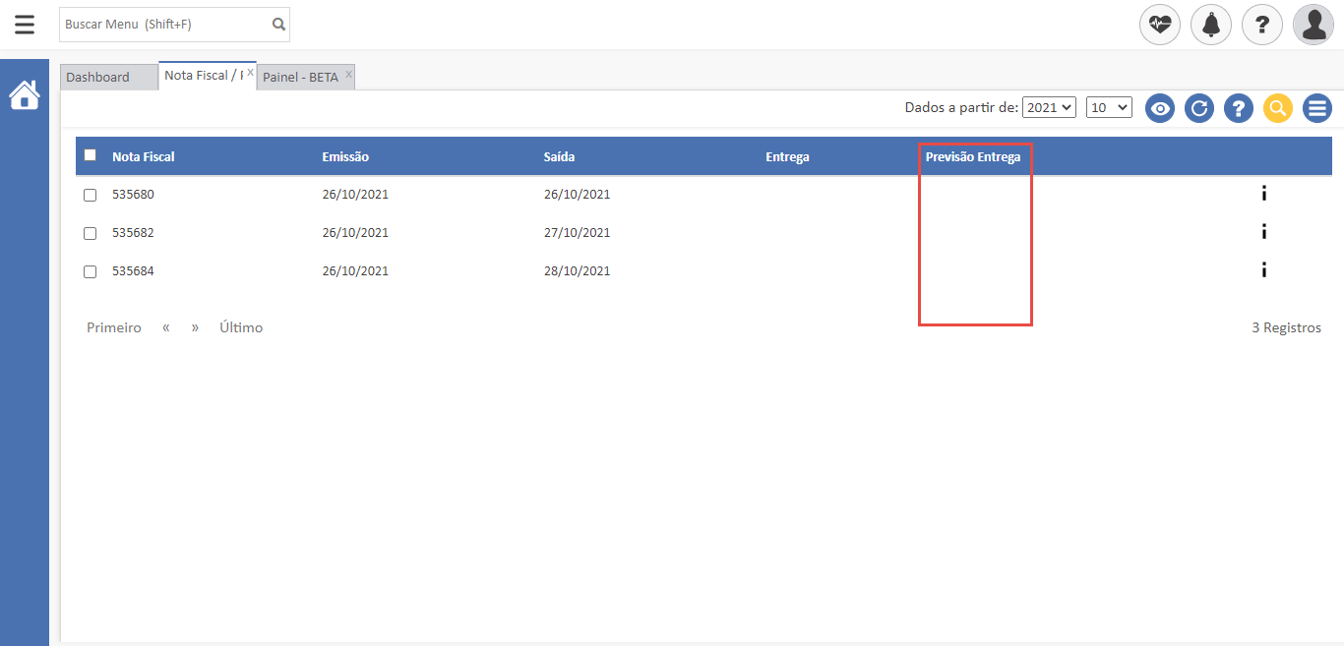This screenshot has width=1344, height=646.
Task: Click the Buscar Menu search field
Action: coord(163,25)
